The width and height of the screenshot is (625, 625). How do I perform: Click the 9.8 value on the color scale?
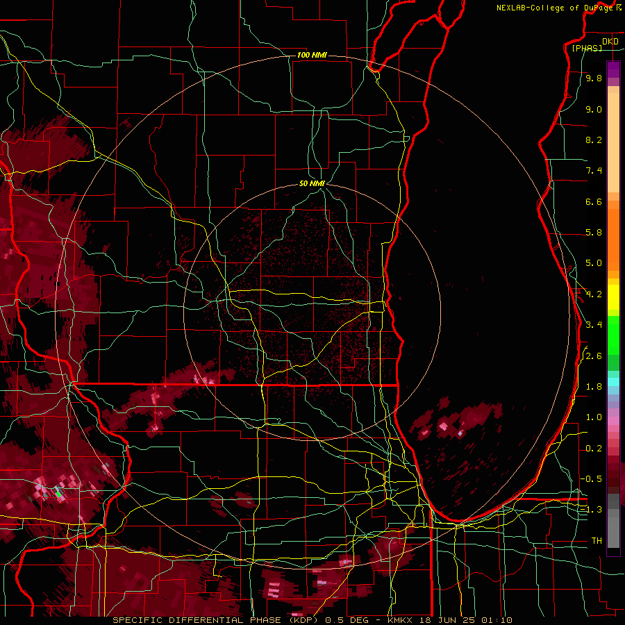594,78
